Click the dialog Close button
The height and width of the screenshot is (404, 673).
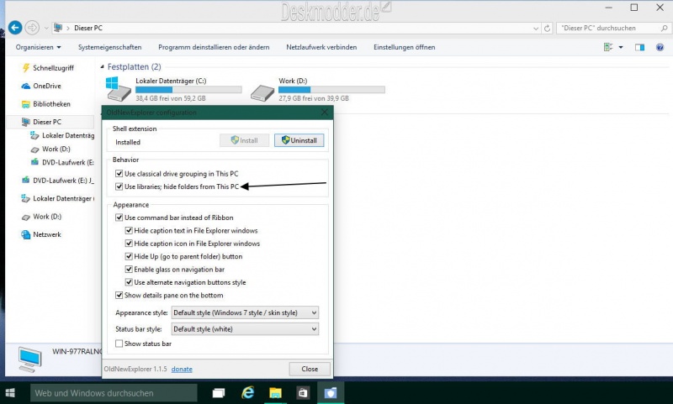(x=310, y=369)
